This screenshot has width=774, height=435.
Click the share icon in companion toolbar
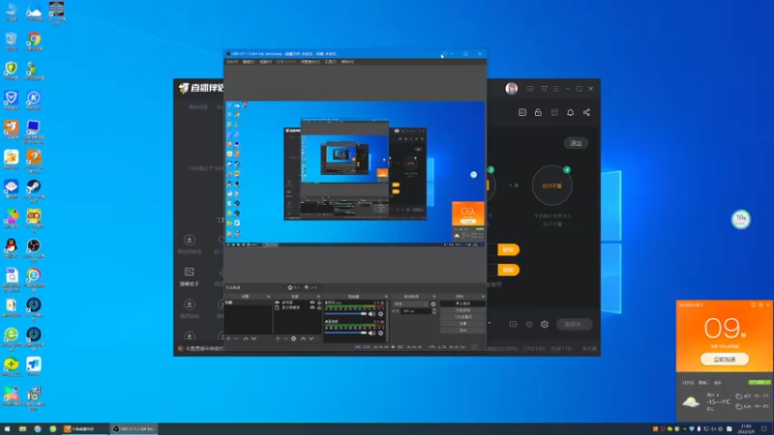(x=586, y=112)
